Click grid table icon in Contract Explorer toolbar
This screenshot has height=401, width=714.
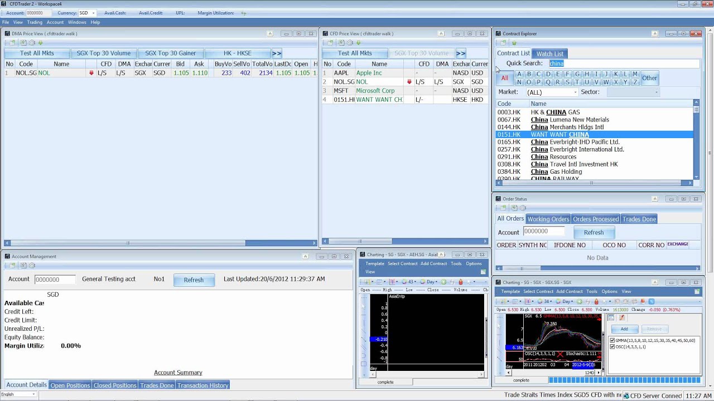503,43
